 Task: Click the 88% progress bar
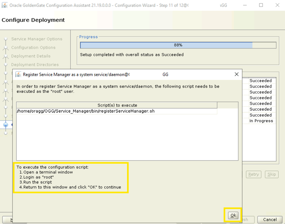(178, 45)
